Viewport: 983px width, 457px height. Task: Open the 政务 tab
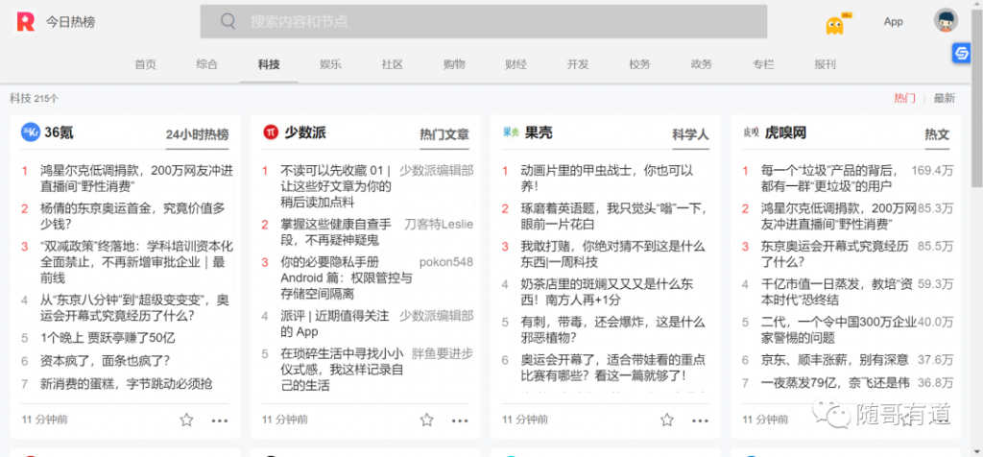[x=702, y=64]
